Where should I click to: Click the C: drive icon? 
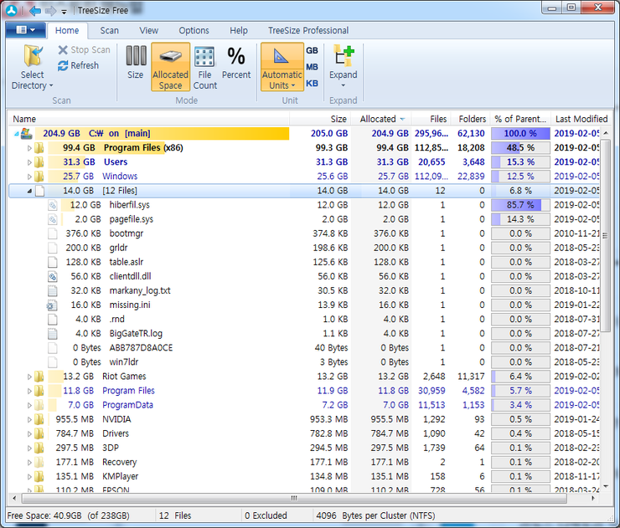pyautogui.click(x=27, y=134)
